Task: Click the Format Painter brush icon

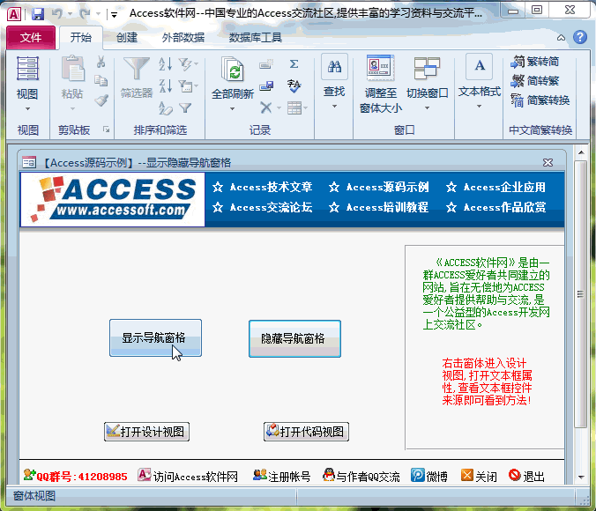Action: coord(101,100)
